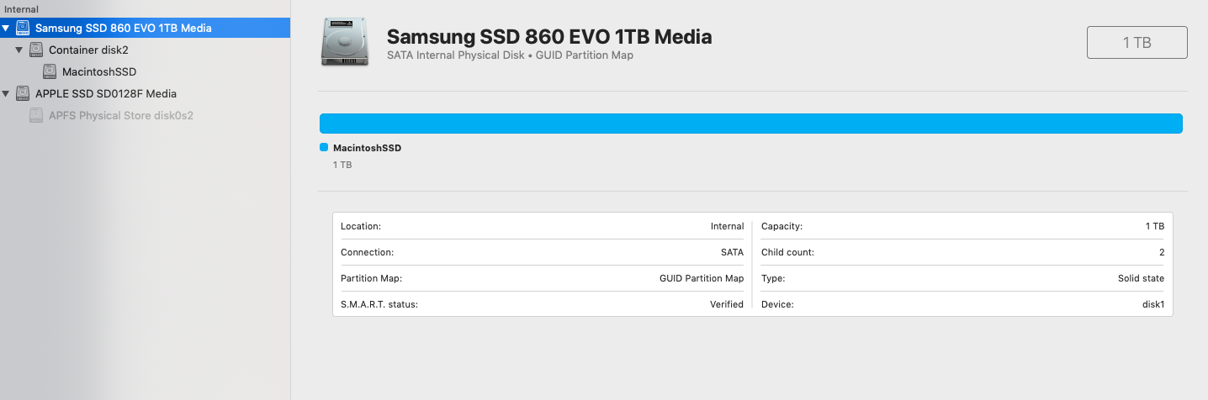
Task: Click the MacintoshSSD volume icon
Action: 50,71
